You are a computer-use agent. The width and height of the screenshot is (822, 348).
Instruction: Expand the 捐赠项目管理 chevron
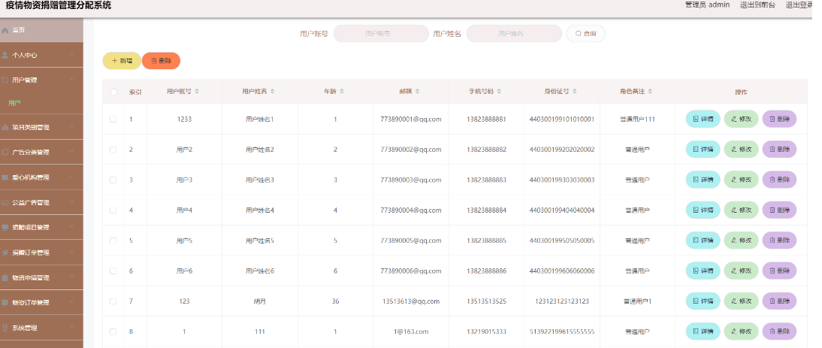[x=72, y=228]
